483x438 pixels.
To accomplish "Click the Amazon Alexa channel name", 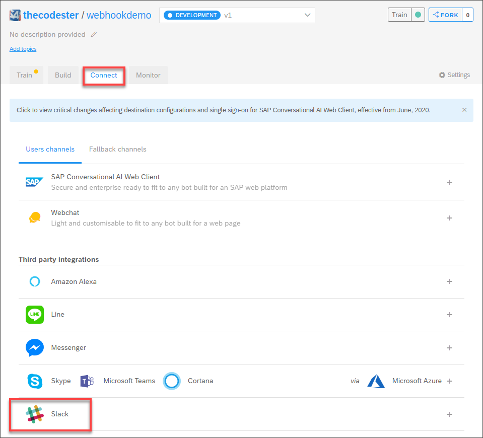I will pos(74,281).
